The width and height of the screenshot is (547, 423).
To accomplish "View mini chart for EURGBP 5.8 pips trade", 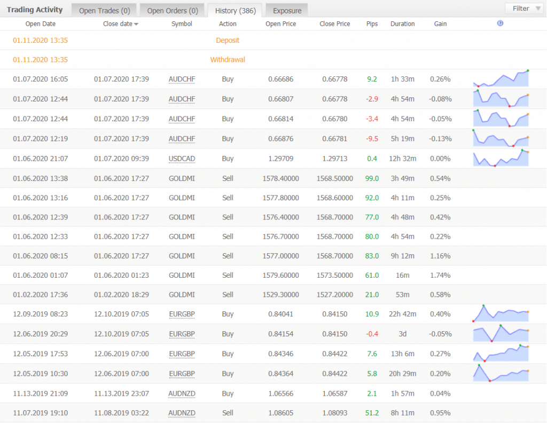I will pyautogui.click(x=501, y=373).
